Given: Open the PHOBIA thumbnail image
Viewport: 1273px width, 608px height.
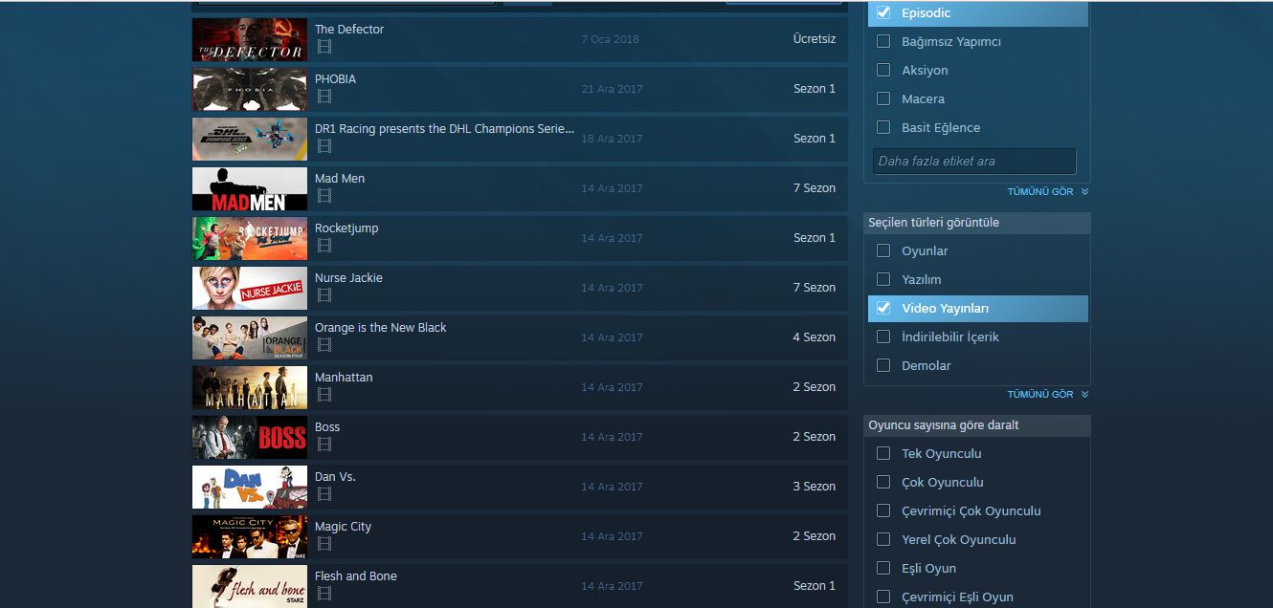Looking at the screenshot, I should [250, 89].
